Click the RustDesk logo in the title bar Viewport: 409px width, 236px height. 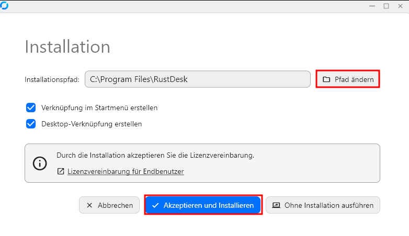(x=4, y=5)
